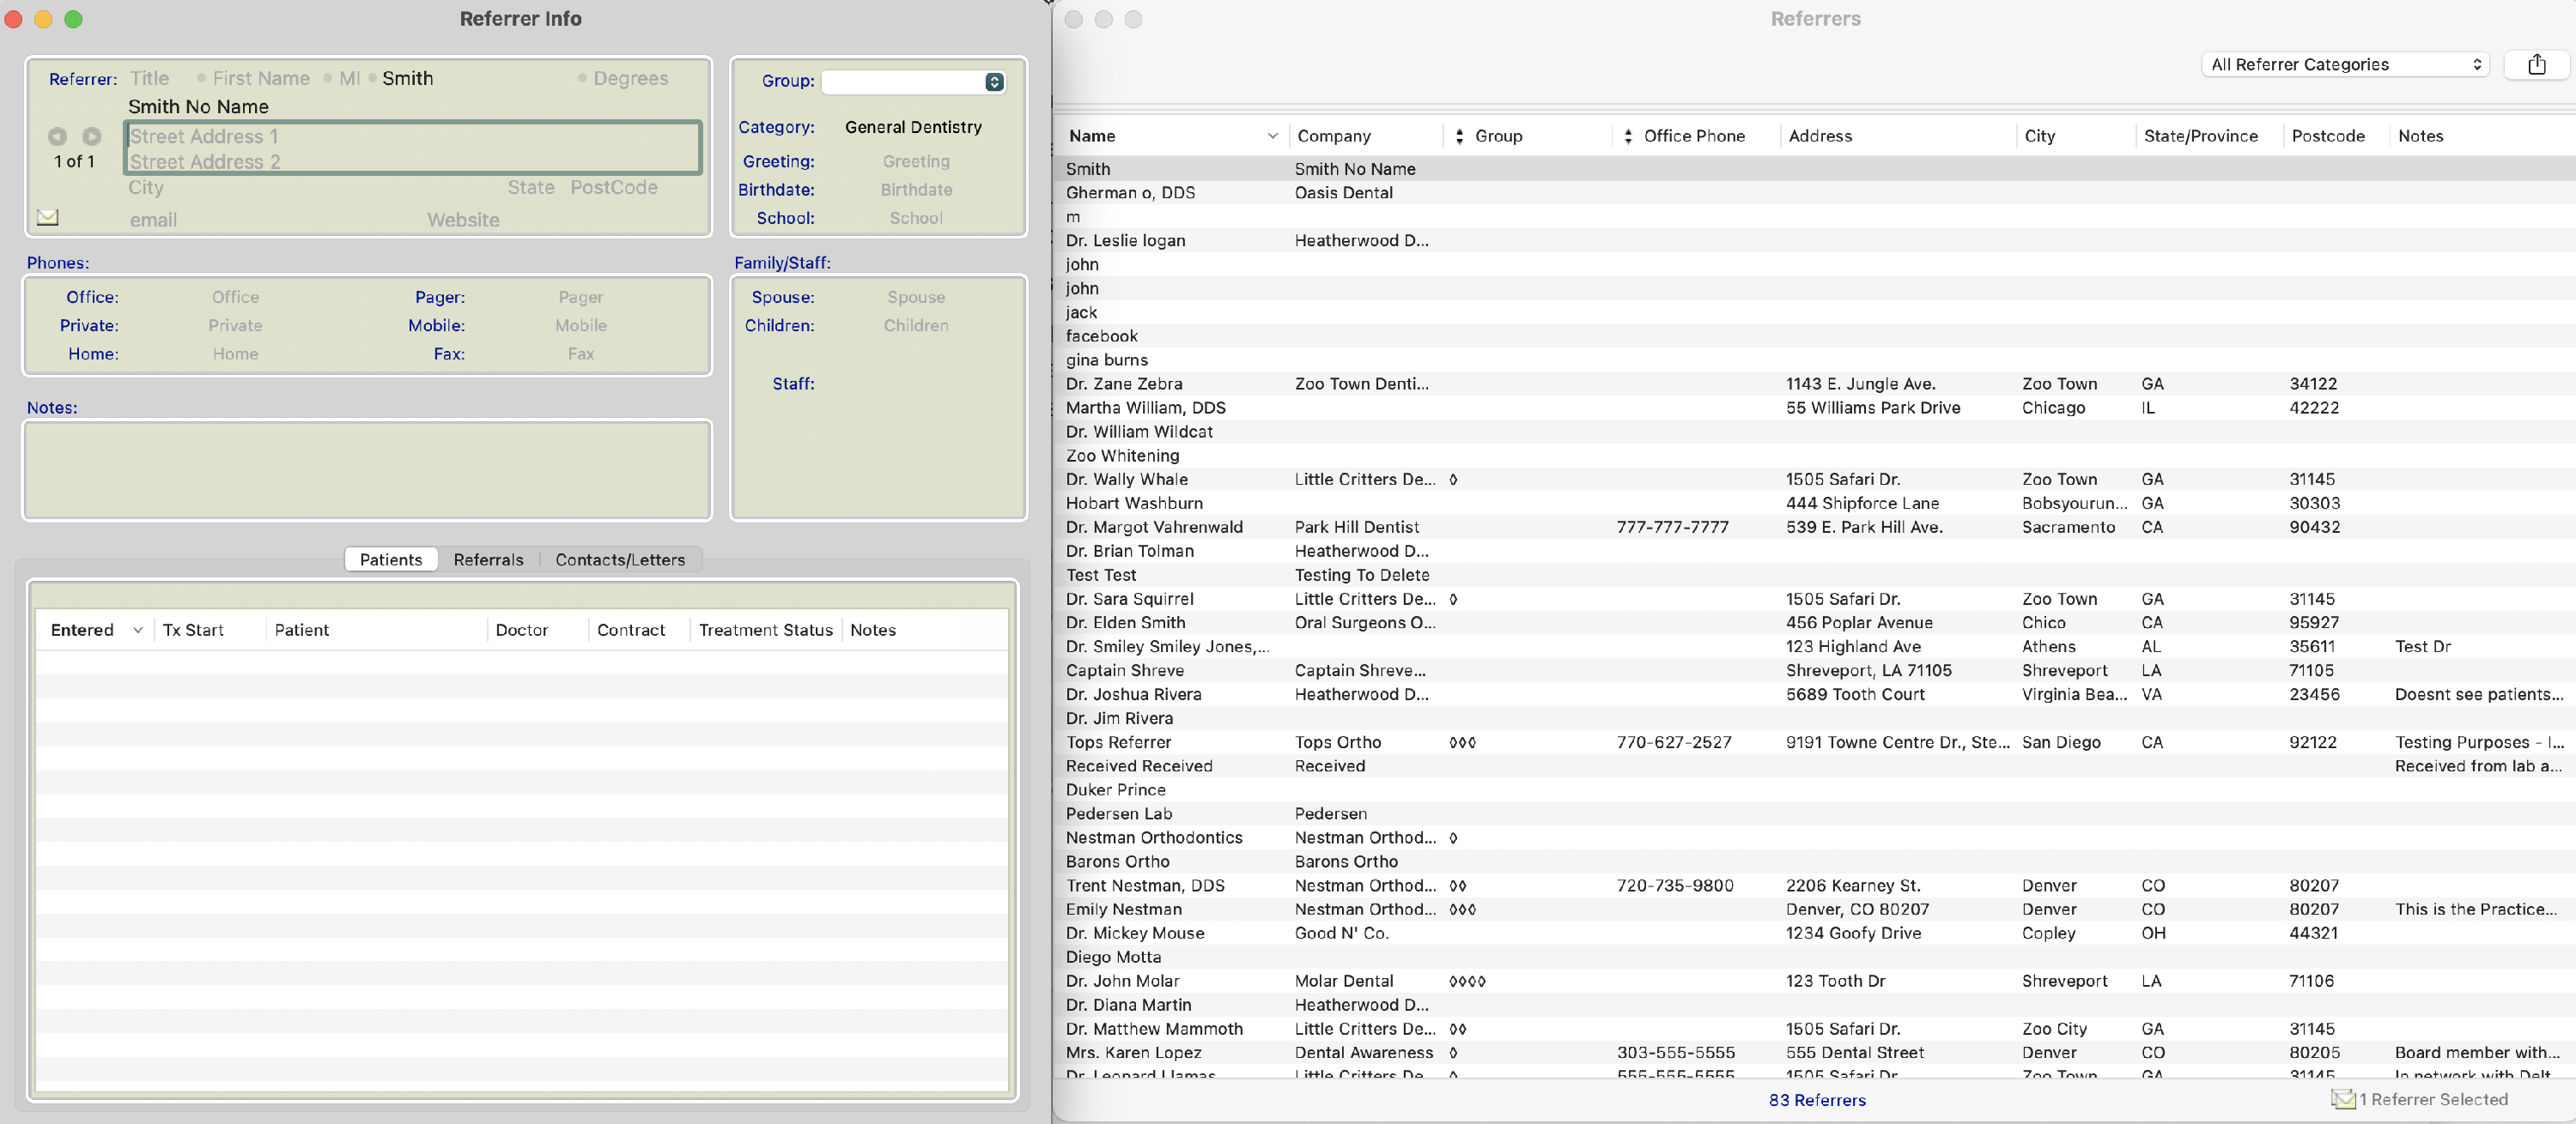Viewport: 2576px width, 1124px height.
Task: Click the Notes text area
Action: click(x=367, y=470)
